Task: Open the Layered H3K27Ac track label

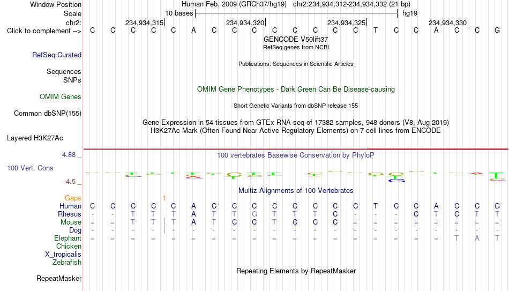Action: pos(35,138)
